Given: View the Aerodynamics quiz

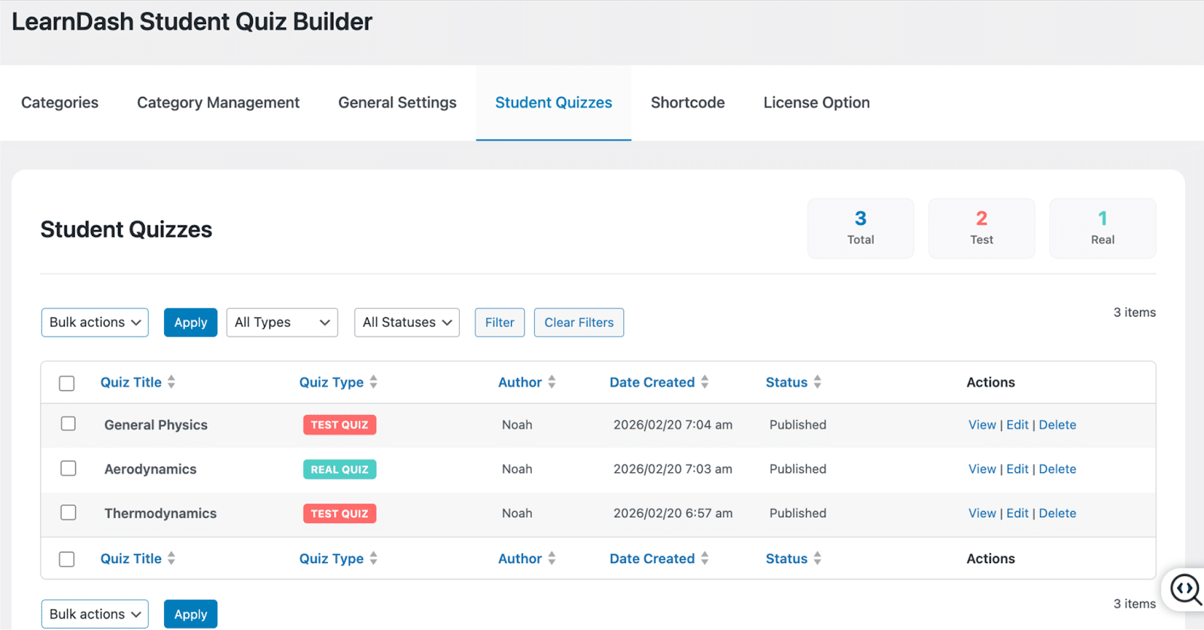Looking at the screenshot, I should [982, 469].
